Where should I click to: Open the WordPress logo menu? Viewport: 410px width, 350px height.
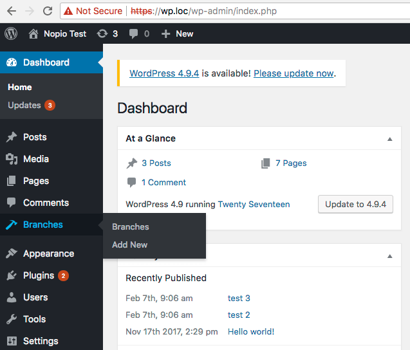[x=11, y=33]
